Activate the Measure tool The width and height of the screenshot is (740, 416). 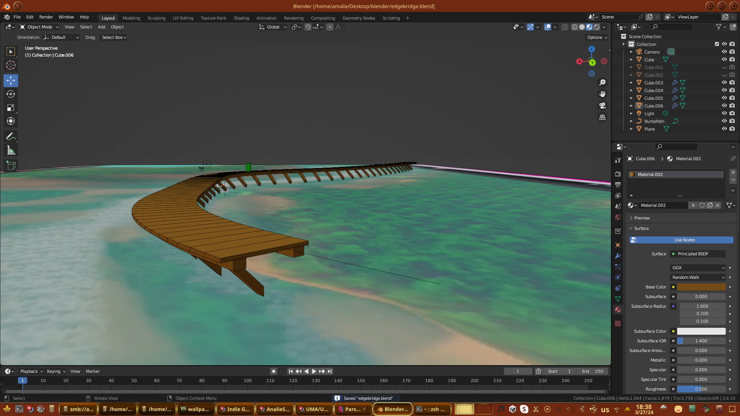tap(11, 151)
